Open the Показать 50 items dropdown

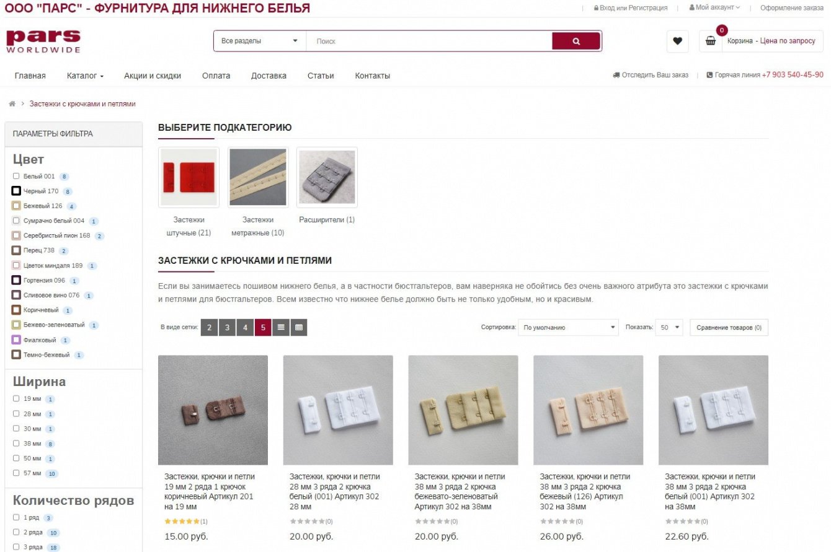tap(670, 327)
